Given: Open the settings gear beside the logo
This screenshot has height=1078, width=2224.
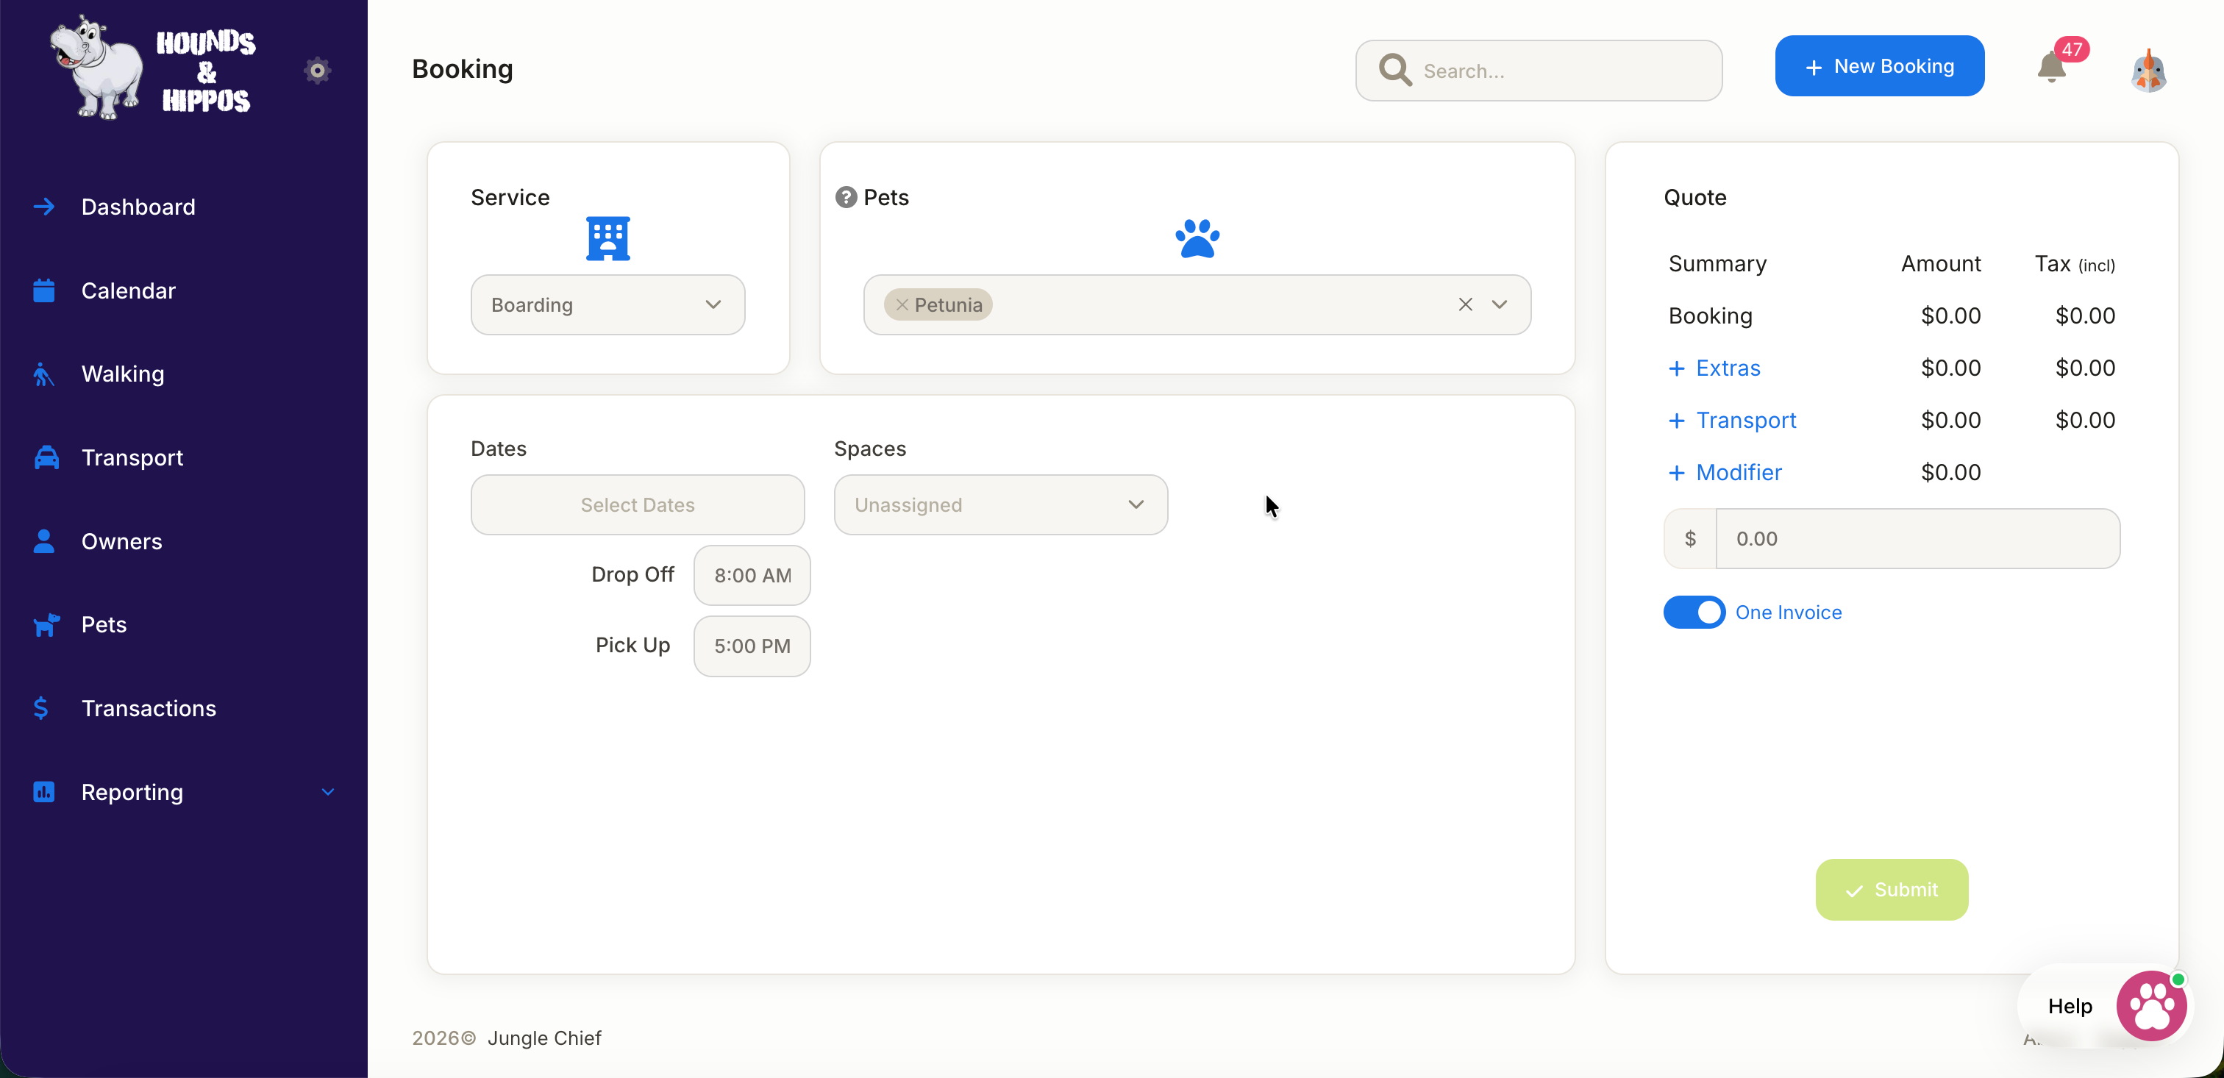Looking at the screenshot, I should 318,70.
